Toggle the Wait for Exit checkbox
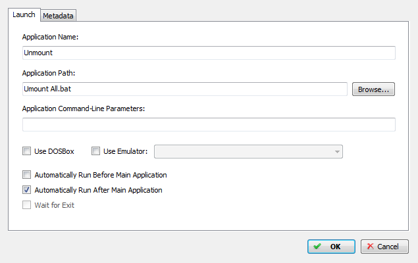This screenshot has width=418, height=263. click(x=26, y=205)
